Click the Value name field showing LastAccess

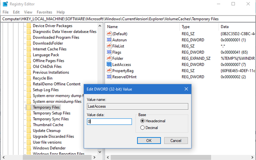[x=138, y=107]
